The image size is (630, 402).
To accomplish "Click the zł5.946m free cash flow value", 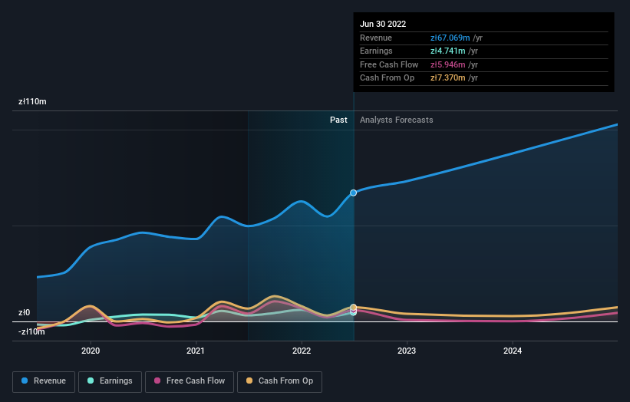I will pos(448,64).
